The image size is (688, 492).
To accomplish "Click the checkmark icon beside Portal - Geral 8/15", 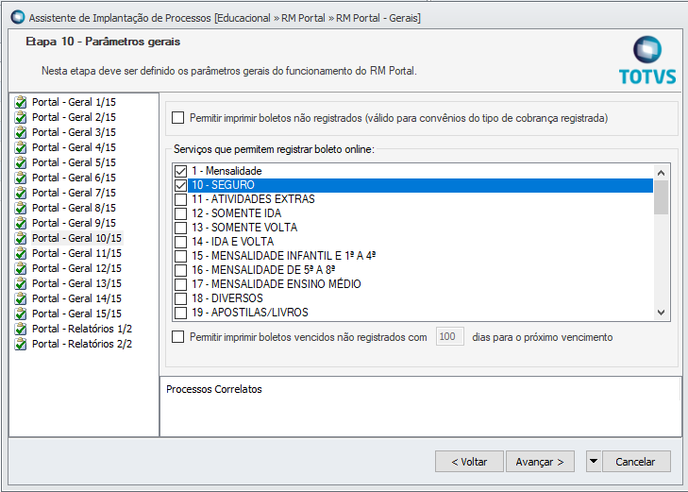I will tap(20, 208).
